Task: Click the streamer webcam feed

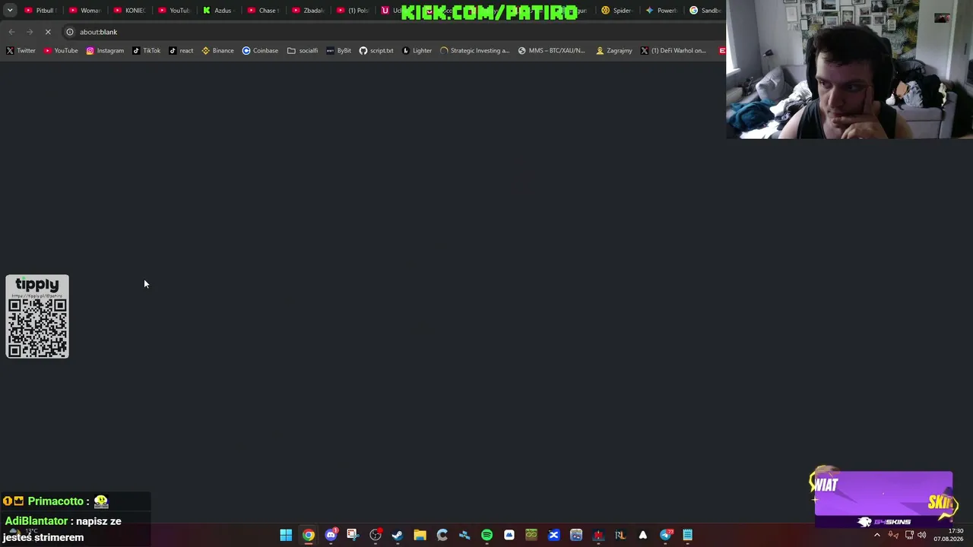Action: coord(849,69)
